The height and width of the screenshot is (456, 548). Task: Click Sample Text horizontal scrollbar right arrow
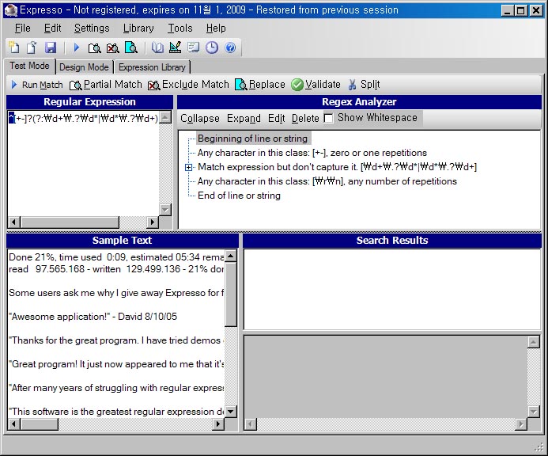coord(218,425)
